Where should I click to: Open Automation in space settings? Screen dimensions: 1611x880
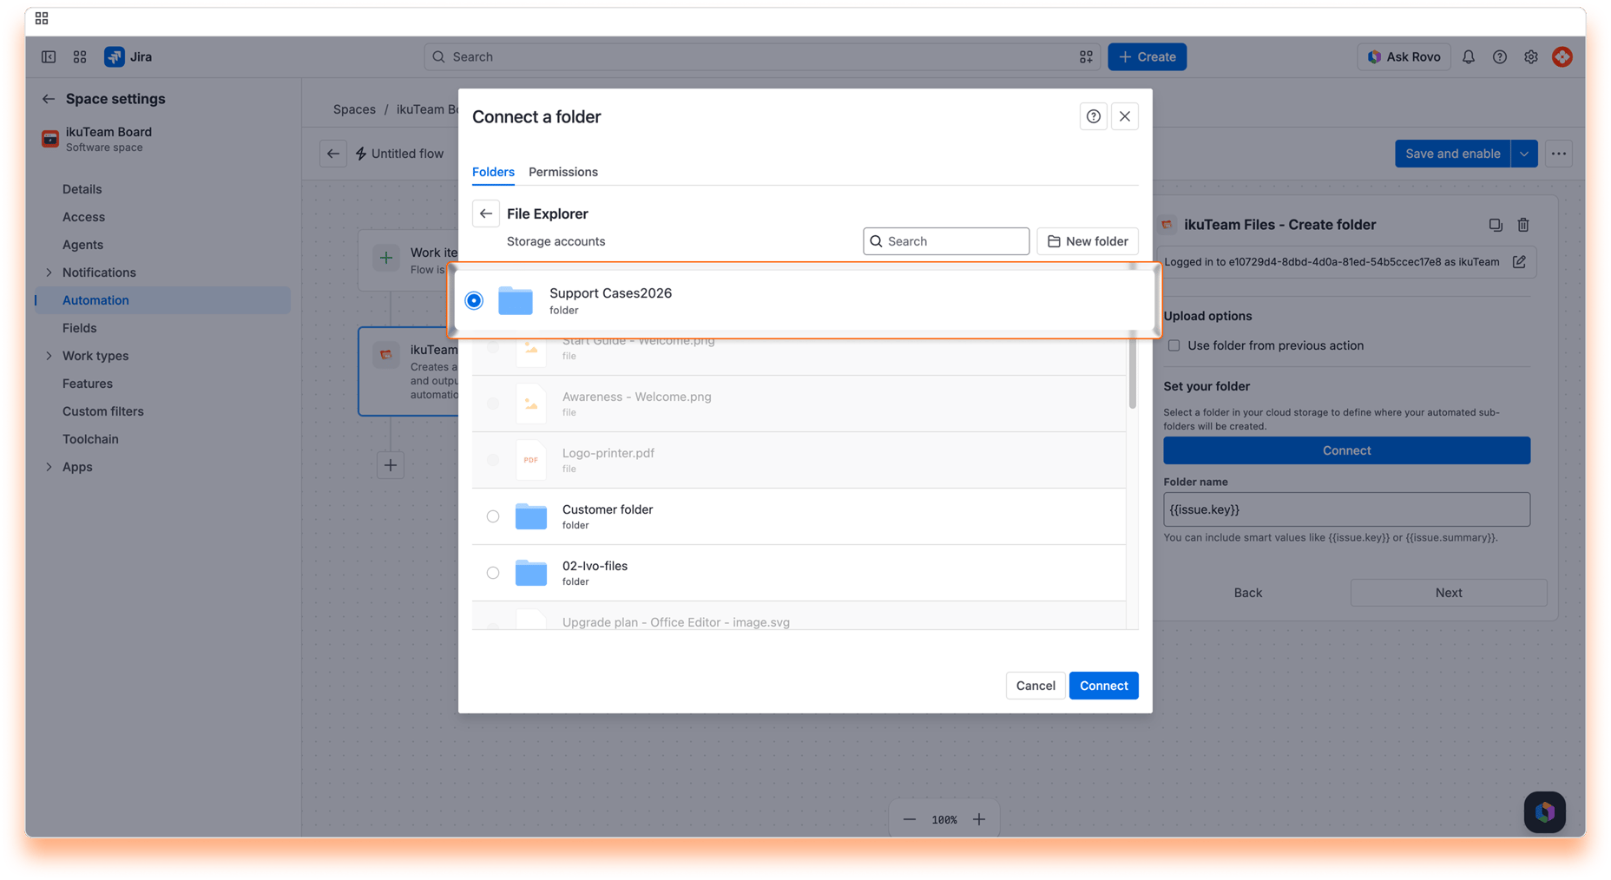(163, 300)
